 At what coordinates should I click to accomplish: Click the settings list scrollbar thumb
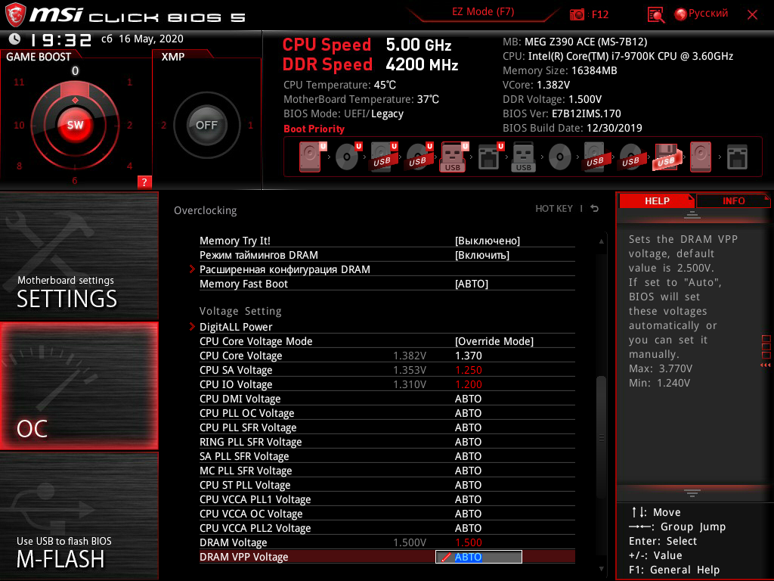[x=601, y=437]
